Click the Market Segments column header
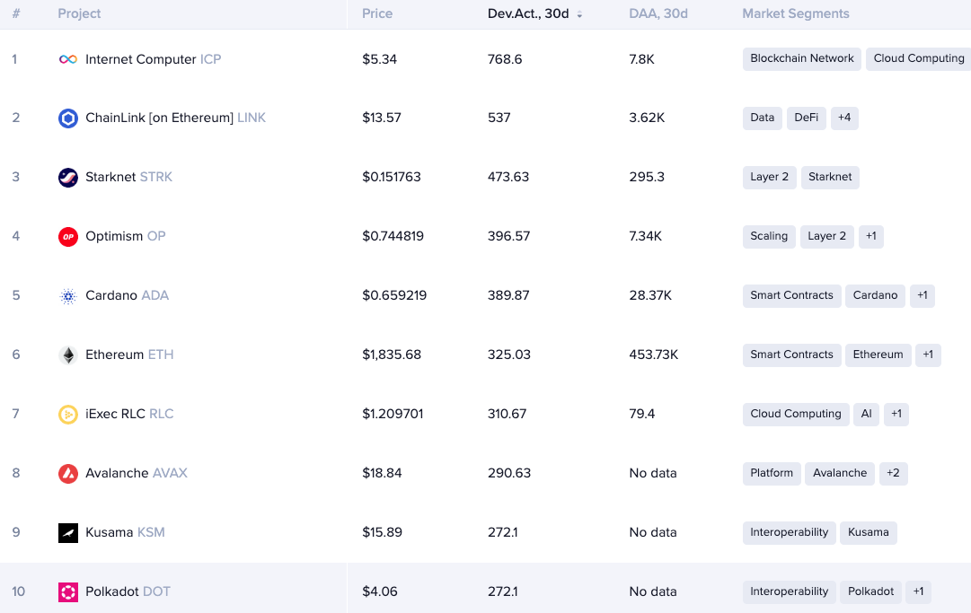Screen dimensions: 971x613 coord(796,13)
